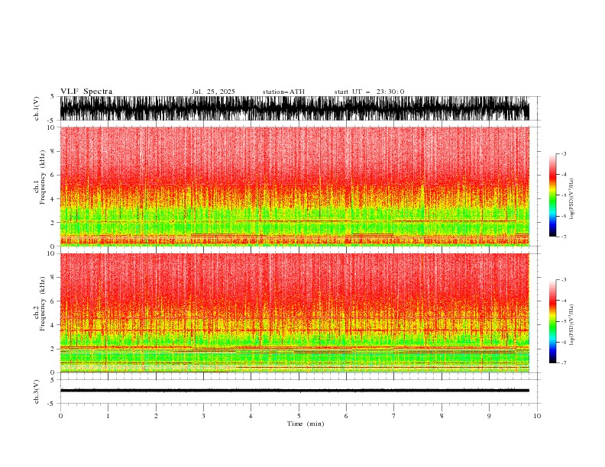Screen dimensions: 605x467
Task: Click the "10" frequency tick of ch.1 spectrogram
Action: (53, 127)
